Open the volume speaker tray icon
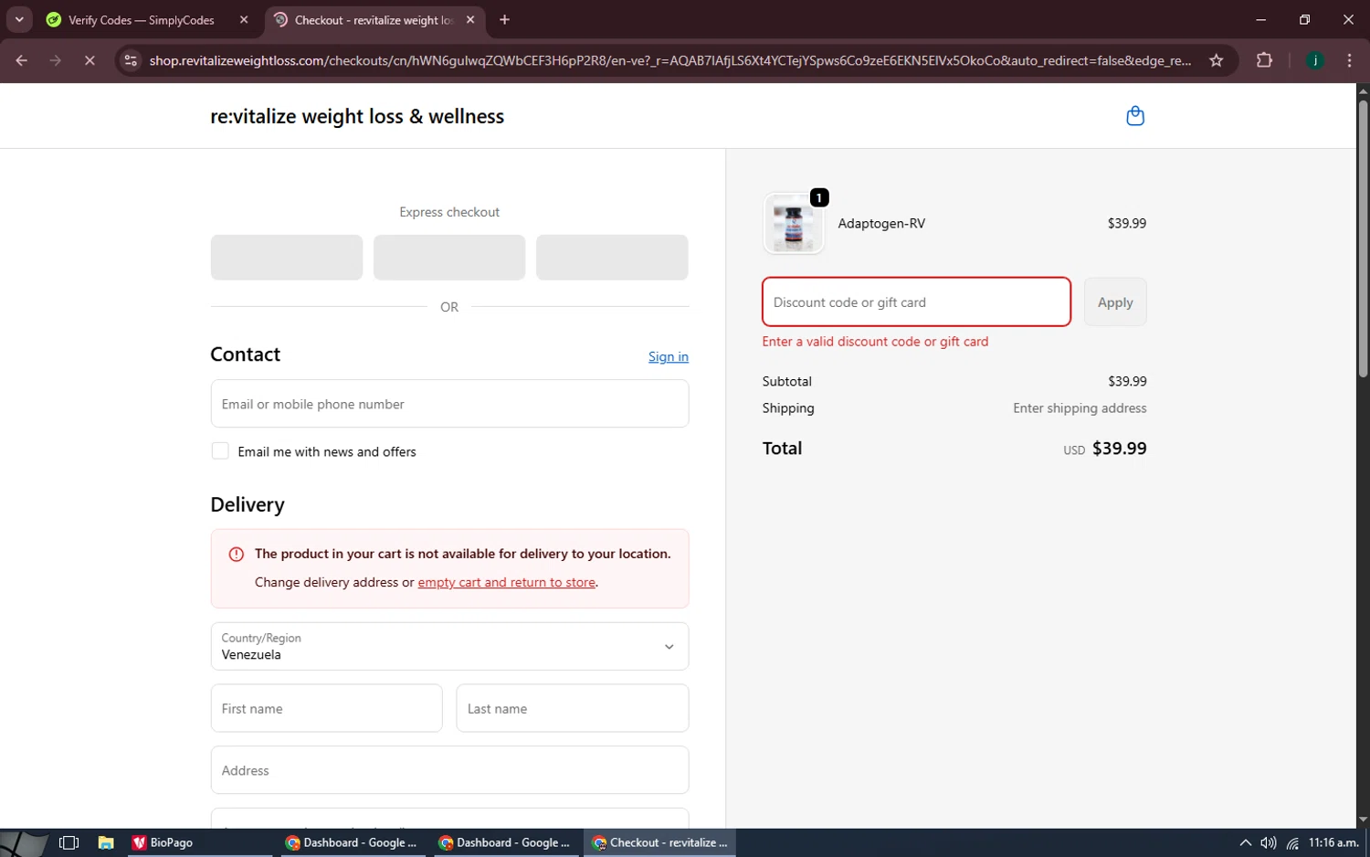The height and width of the screenshot is (857, 1370). click(1269, 842)
